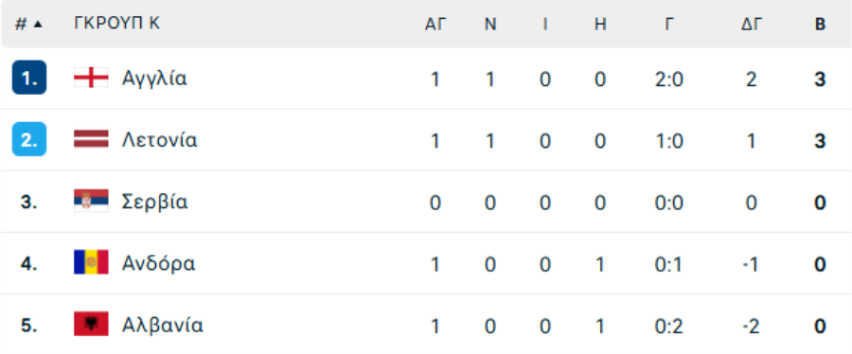Sort table by Β points column
The image size is (852, 354).
tap(821, 25)
